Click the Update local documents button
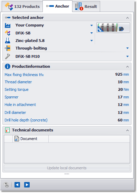 tap(67, 168)
